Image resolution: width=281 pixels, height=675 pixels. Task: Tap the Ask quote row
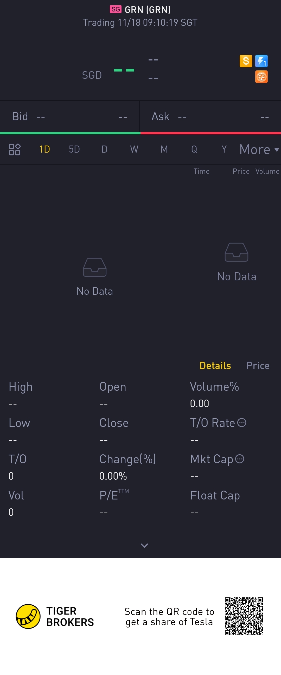(x=210, y=117)
